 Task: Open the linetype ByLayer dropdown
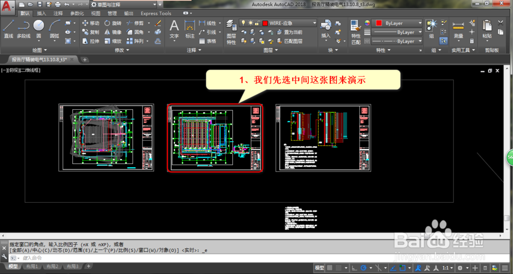(x=420, y=42)
